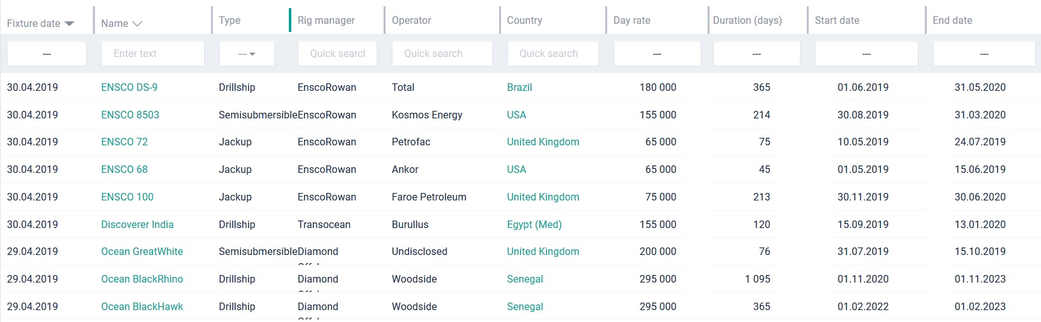Click the Start date column header
This screenshot has height=322, width=1041.
[837, 21]
